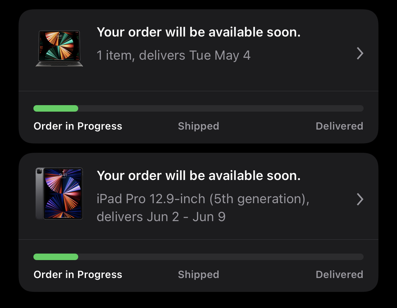Select 'Order in Progress' on May 4 order
397x308 pixels.
[x=78, y=126]
